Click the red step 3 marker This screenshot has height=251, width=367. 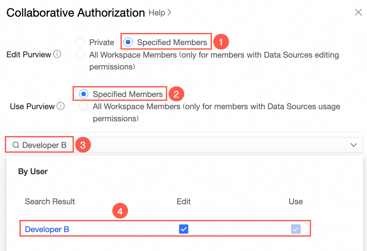point(83,145)
